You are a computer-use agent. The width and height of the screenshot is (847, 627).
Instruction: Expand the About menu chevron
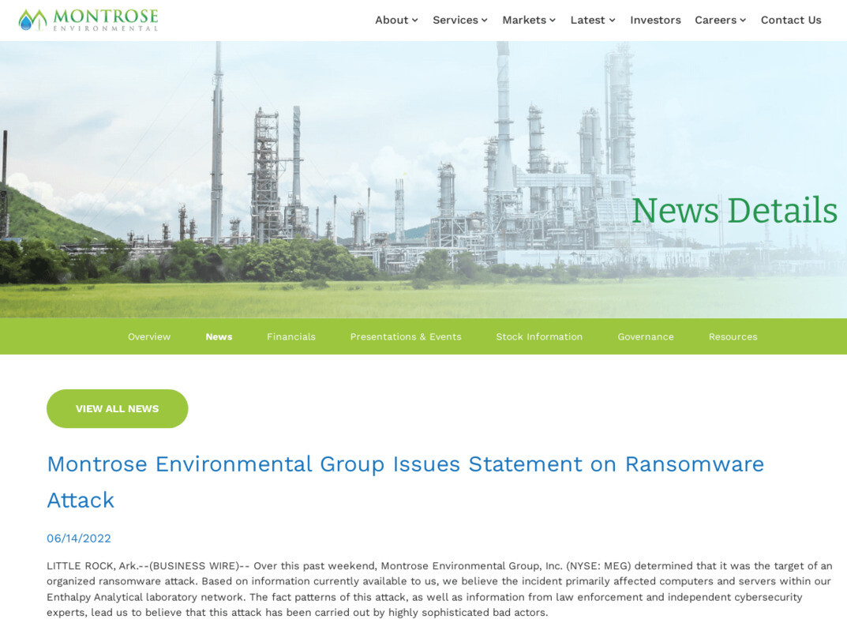[415, 21]
